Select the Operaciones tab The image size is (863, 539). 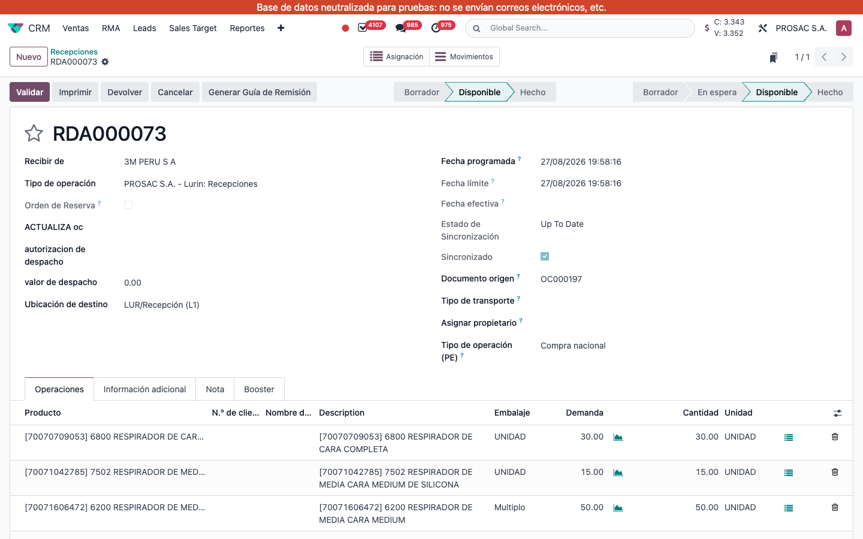tap(59, 389)
